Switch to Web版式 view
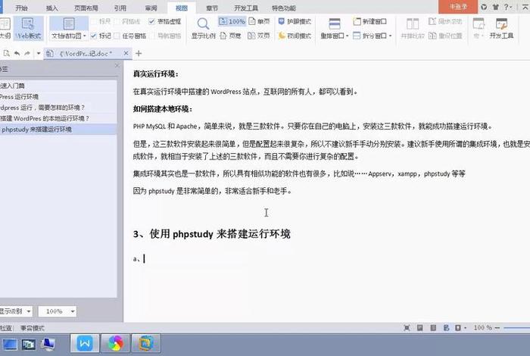Viewport: 530px width, 356px height. 29,28
